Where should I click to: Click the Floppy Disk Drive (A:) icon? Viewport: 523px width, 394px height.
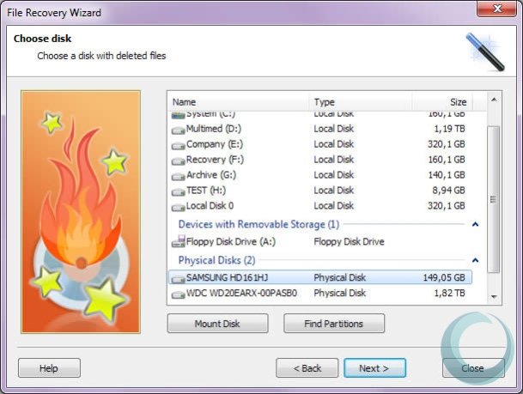pos(178,241)
